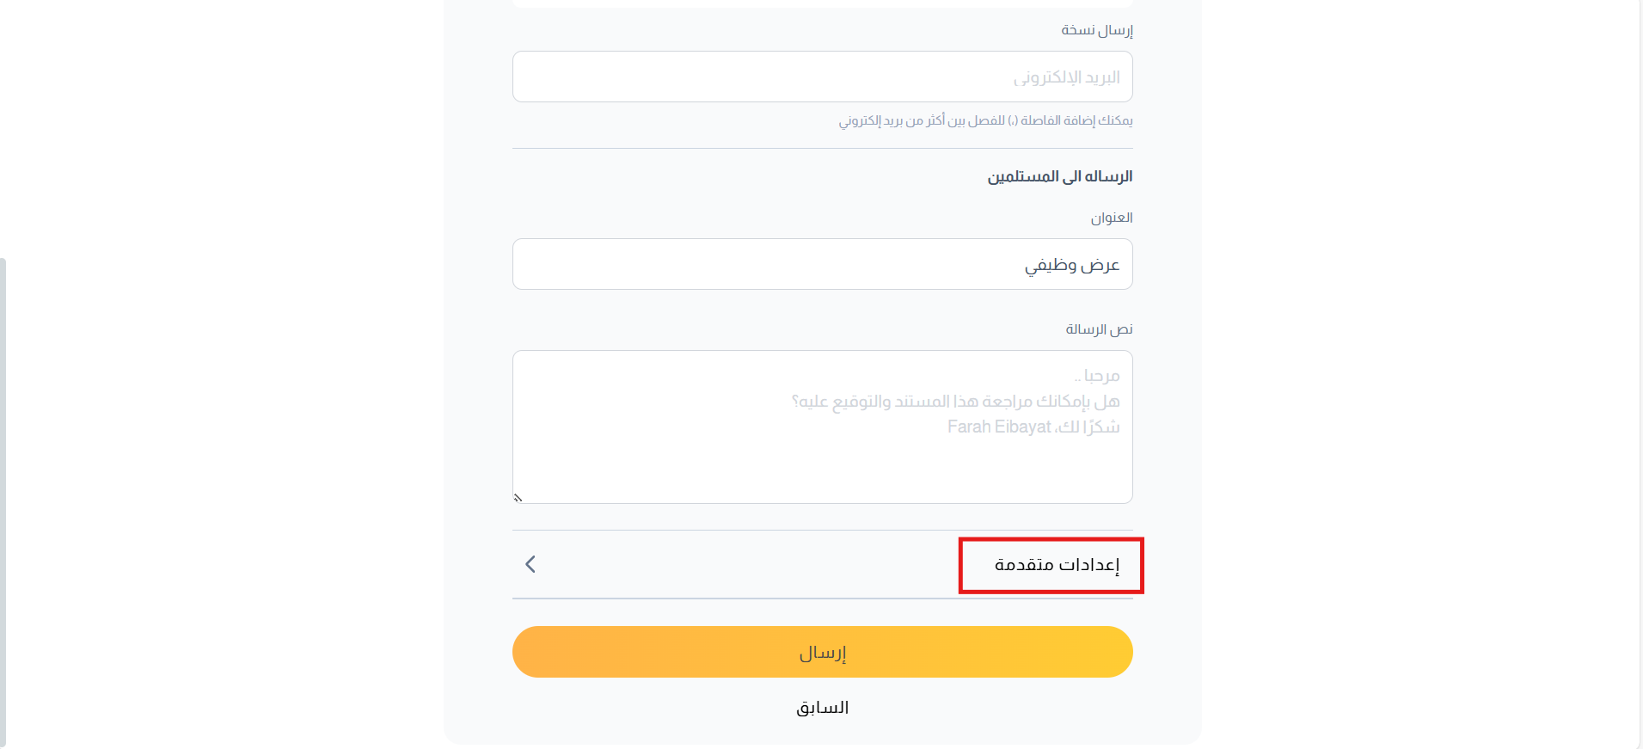Click the textarea resize grip icon

518,498
